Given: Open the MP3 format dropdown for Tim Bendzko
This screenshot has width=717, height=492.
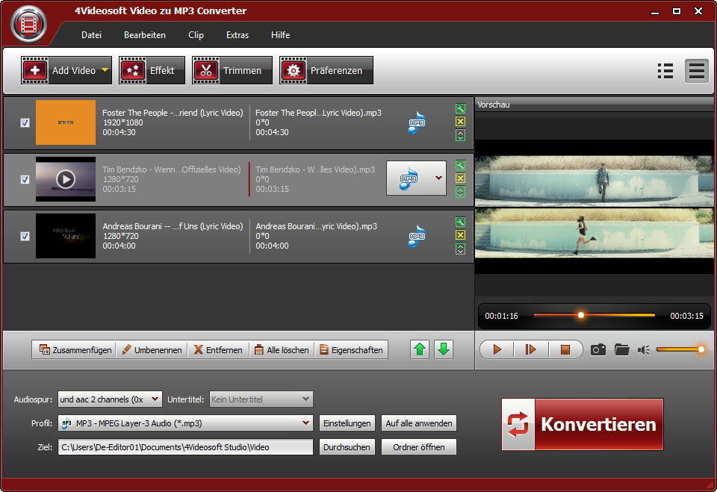Looking at the screenshot, I should click(x=438, y=178).
